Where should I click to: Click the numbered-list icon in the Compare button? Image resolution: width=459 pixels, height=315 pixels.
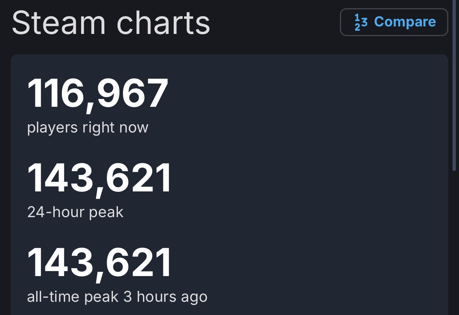[x=361, y=22]
